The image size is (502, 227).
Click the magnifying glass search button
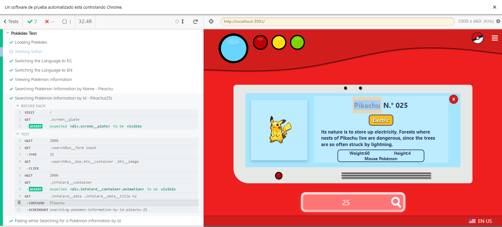pos(396,202)
